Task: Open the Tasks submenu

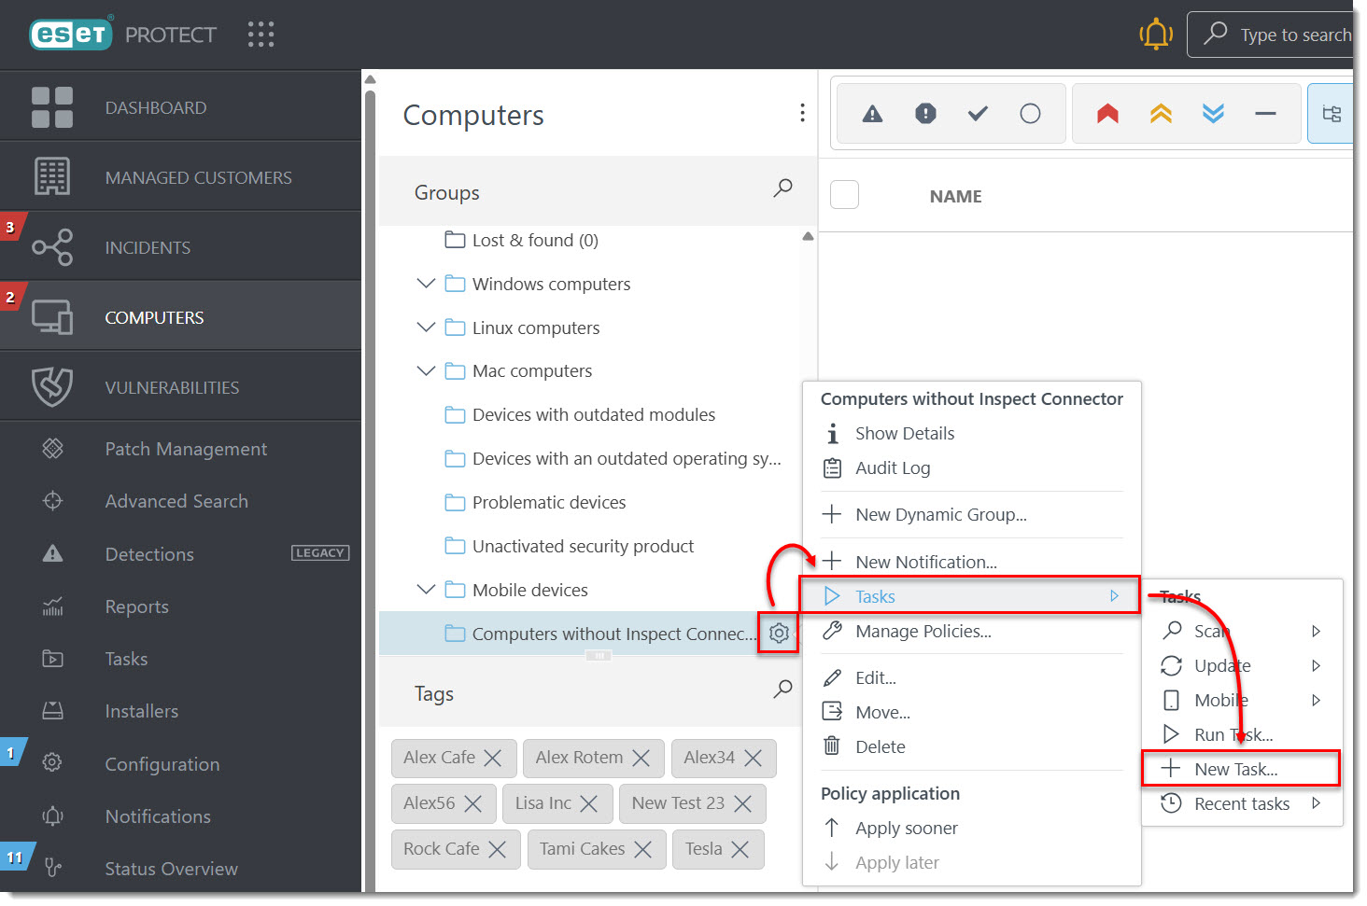Action: [x=971, y=596]
